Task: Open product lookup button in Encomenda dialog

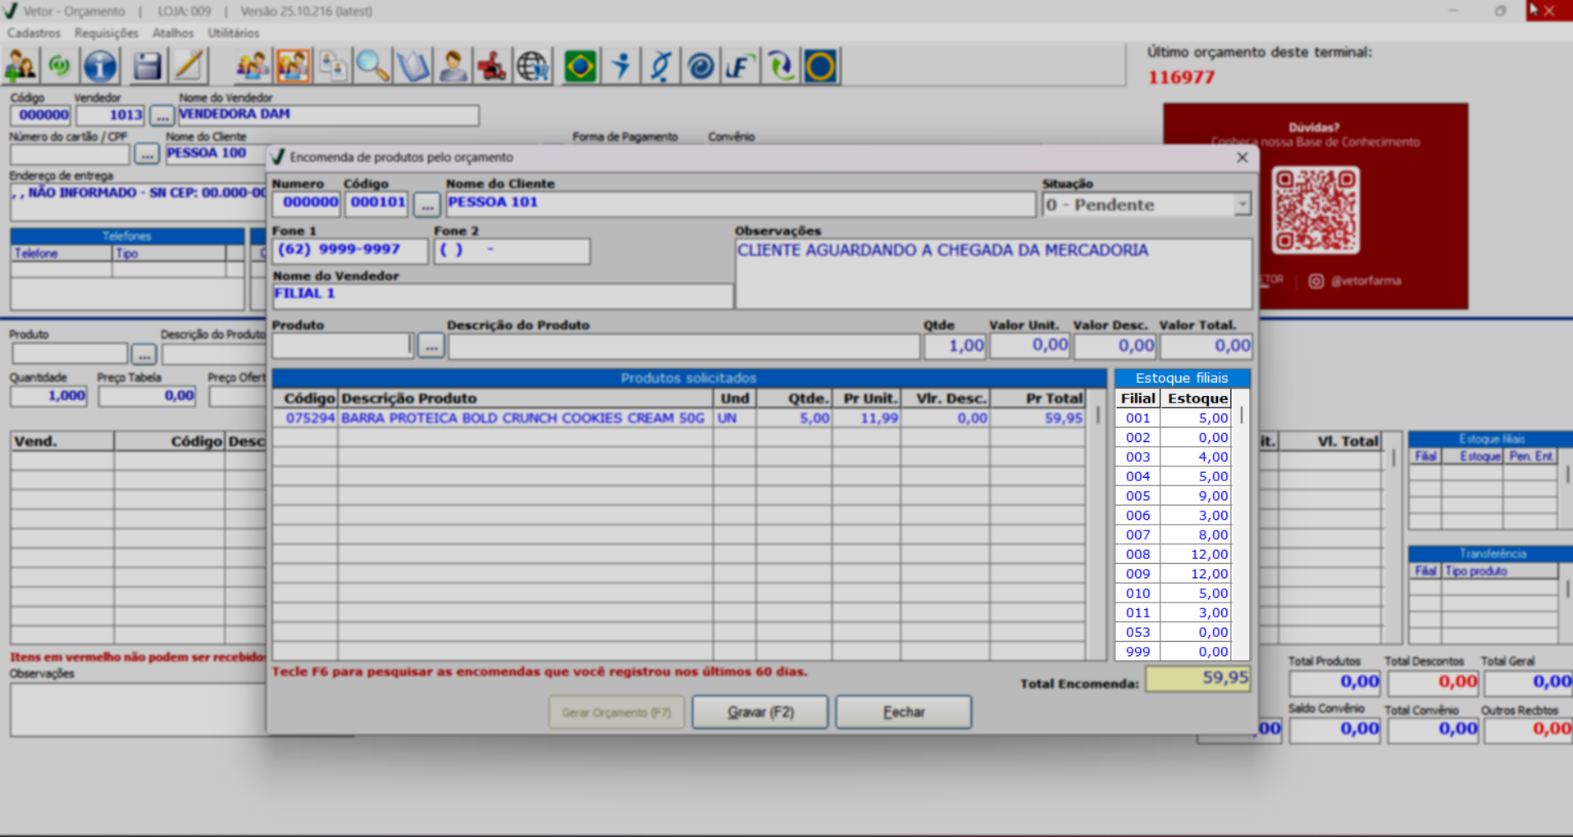Action: pos(431,347)
